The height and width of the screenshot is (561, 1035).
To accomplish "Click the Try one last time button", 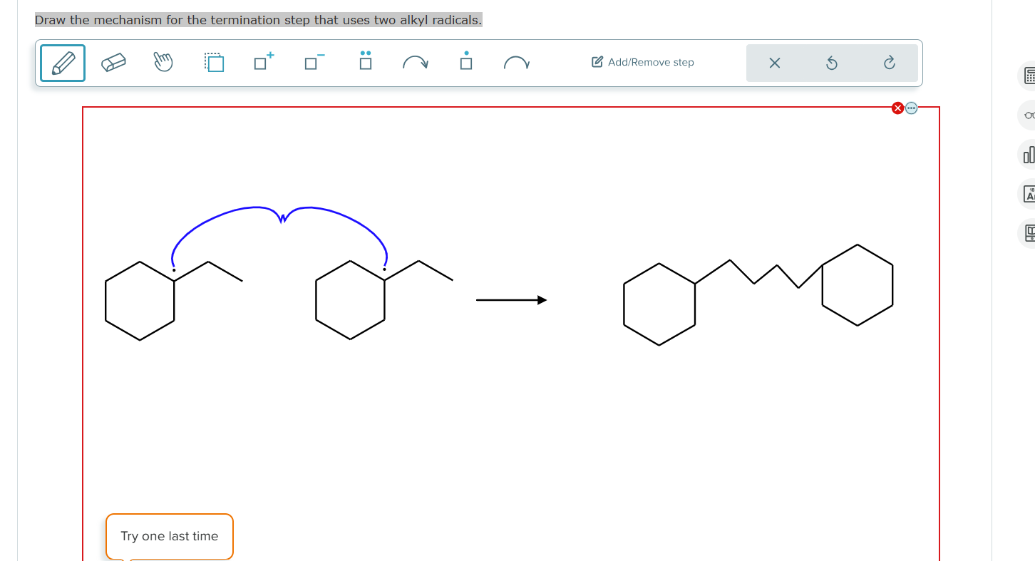I will pos(169,536).
